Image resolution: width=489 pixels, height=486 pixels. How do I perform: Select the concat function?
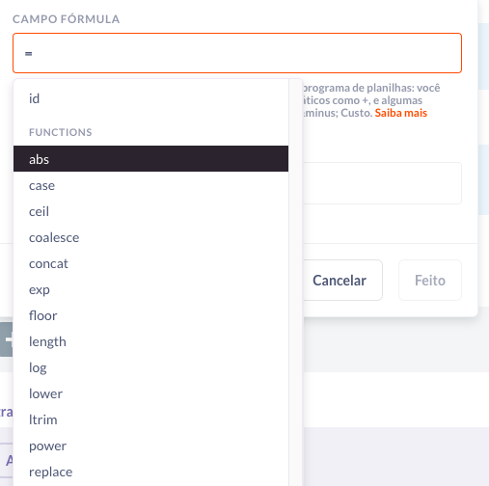point(150,263)
